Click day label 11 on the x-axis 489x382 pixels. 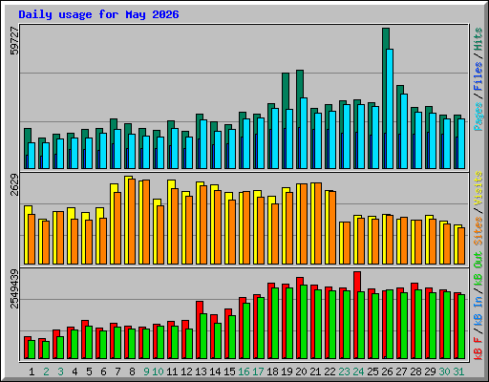pos(172,371)
